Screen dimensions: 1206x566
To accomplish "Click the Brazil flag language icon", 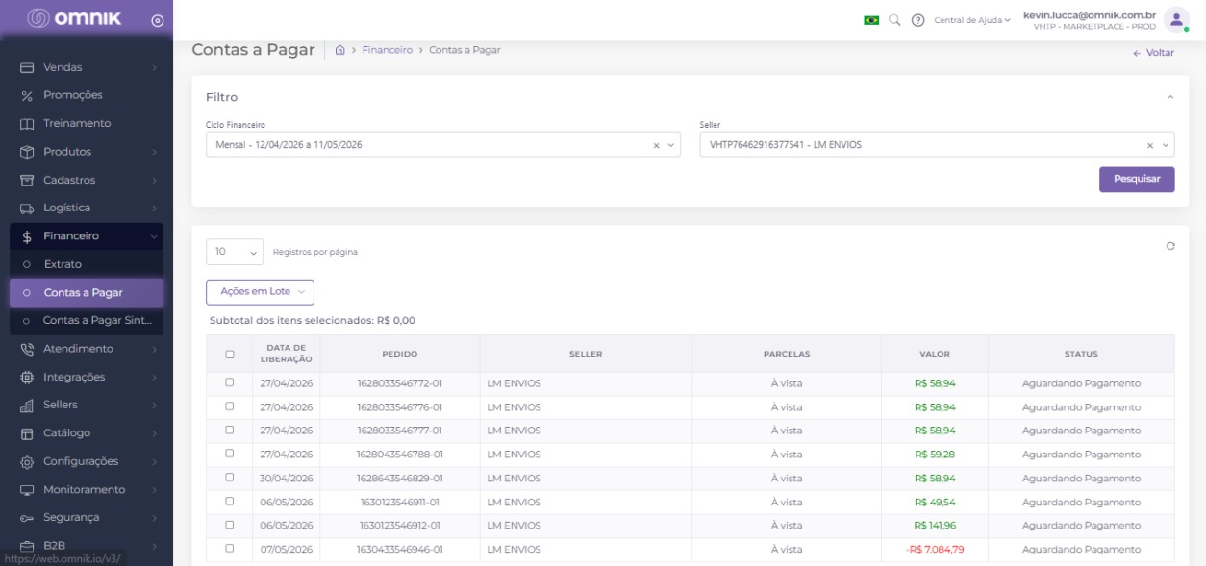I will point(871,20).
